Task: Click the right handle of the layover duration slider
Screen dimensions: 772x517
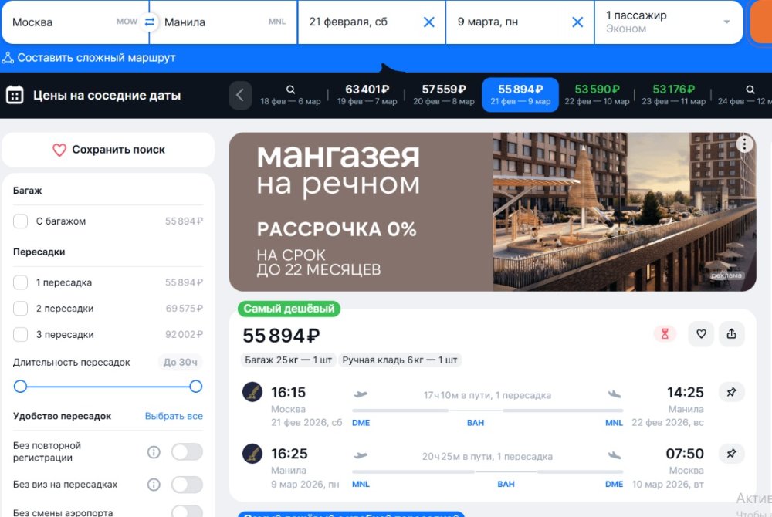Action: click(x=196, y=387)
